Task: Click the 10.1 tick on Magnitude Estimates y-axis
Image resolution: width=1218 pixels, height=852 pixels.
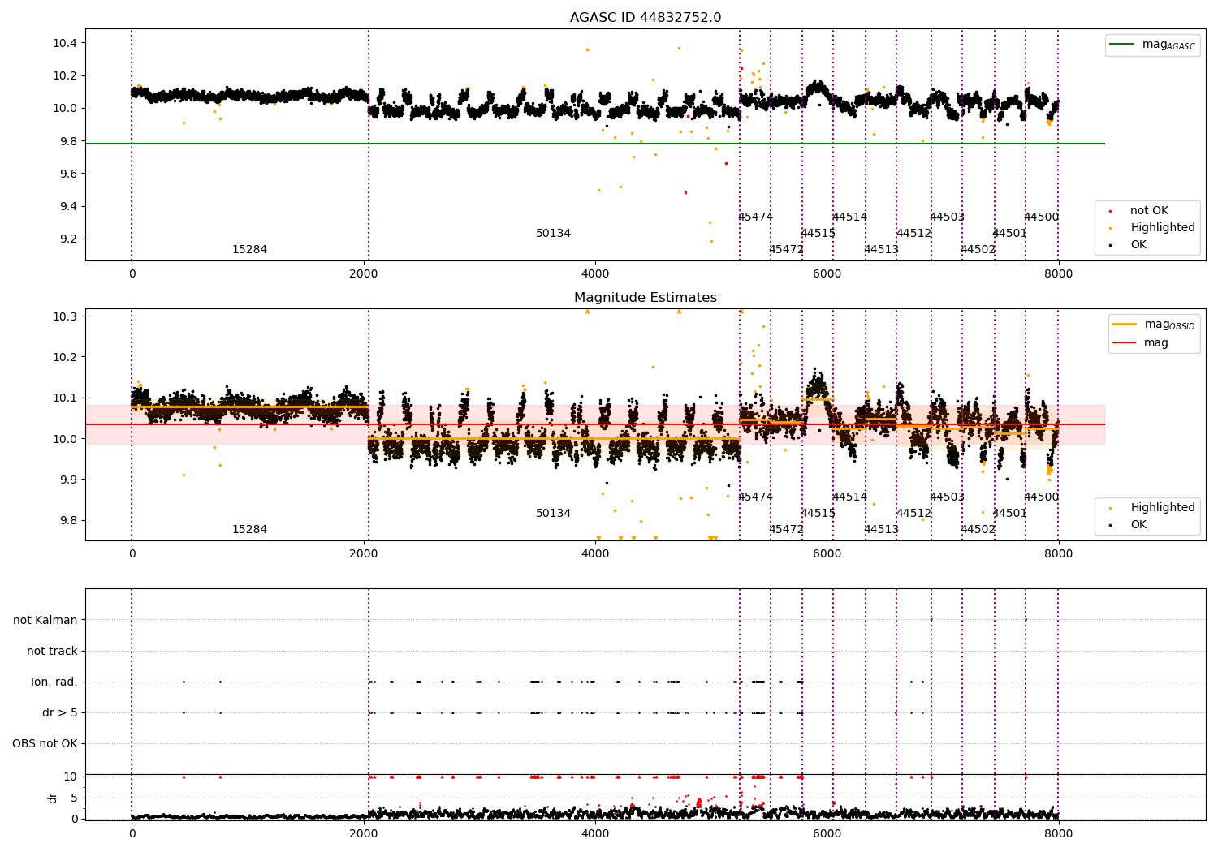Action: [65, 398]
